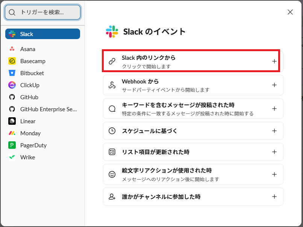
Task: Add the キーワード message trigger with plus
Action: [274, 109]
